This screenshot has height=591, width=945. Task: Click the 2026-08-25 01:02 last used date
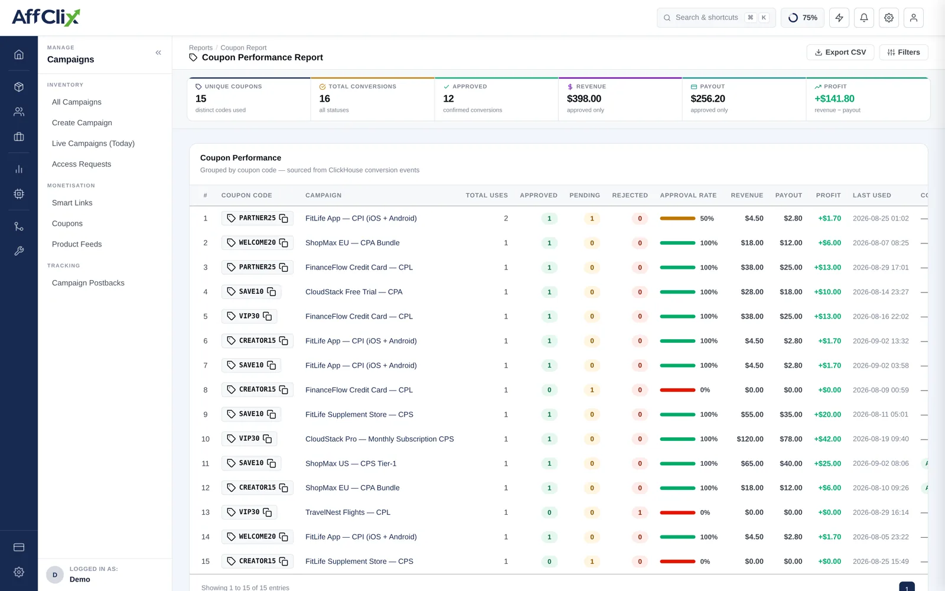coord(881,219)
